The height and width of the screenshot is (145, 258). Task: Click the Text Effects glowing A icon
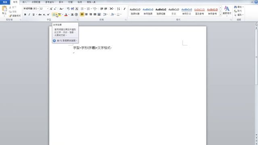coord(54,14)
